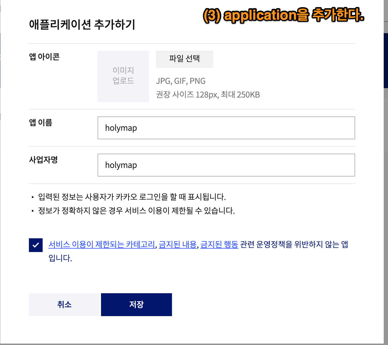Click the 카카오 로그인 notice line
The height and width of the screenshot is (345, 388).
(x=132, y=197)
